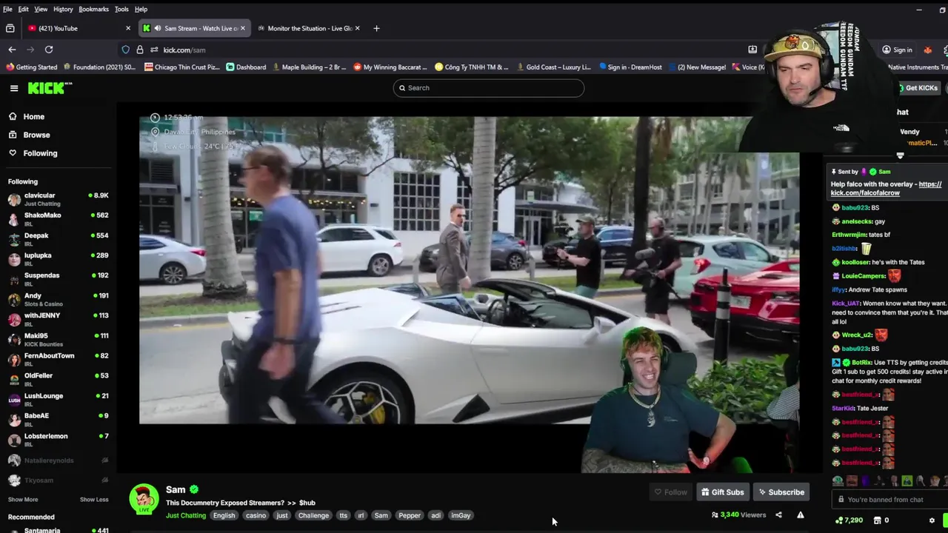Open the chat settings gear icon
The image size is (948, 533).
coord(932,520)
